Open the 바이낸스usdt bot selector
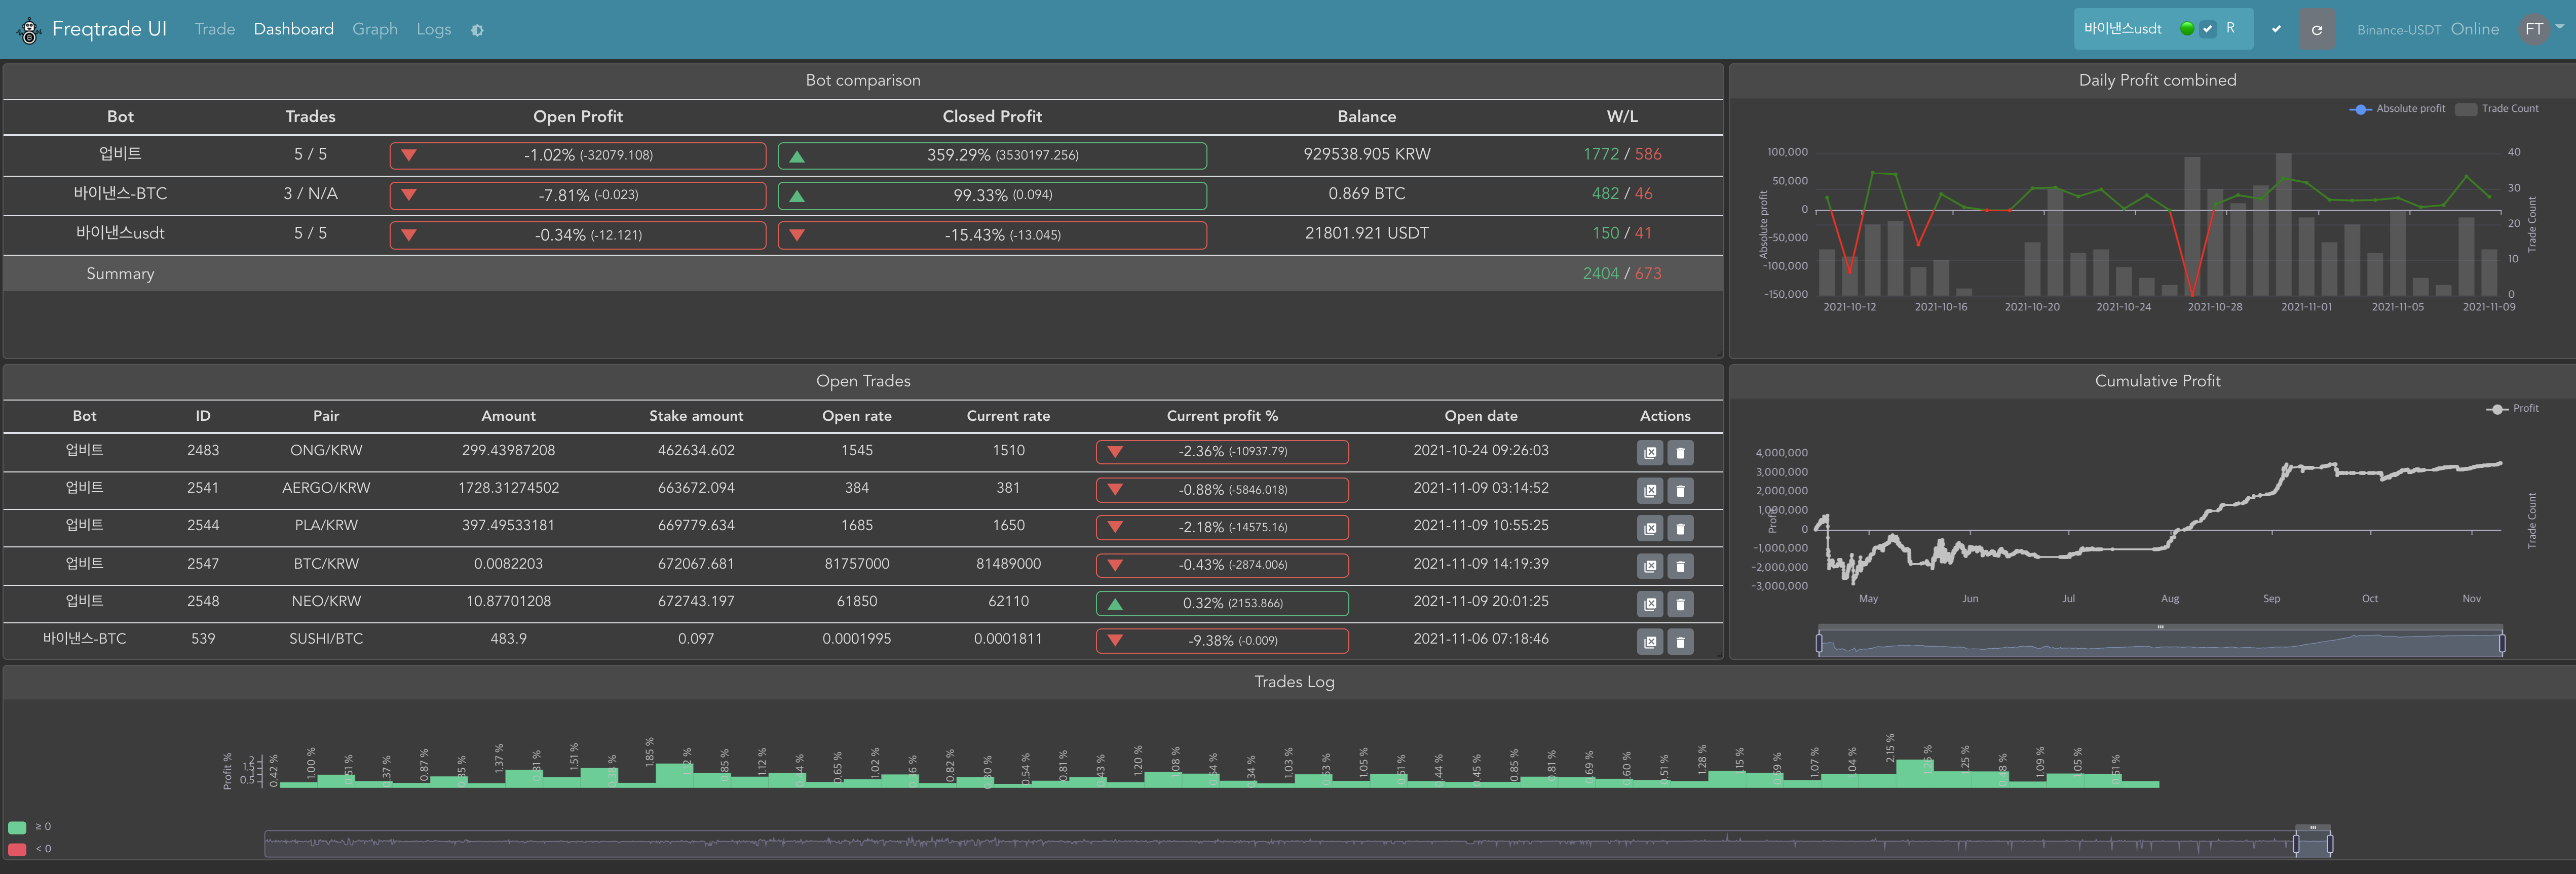 click(x=2122, y=29)
